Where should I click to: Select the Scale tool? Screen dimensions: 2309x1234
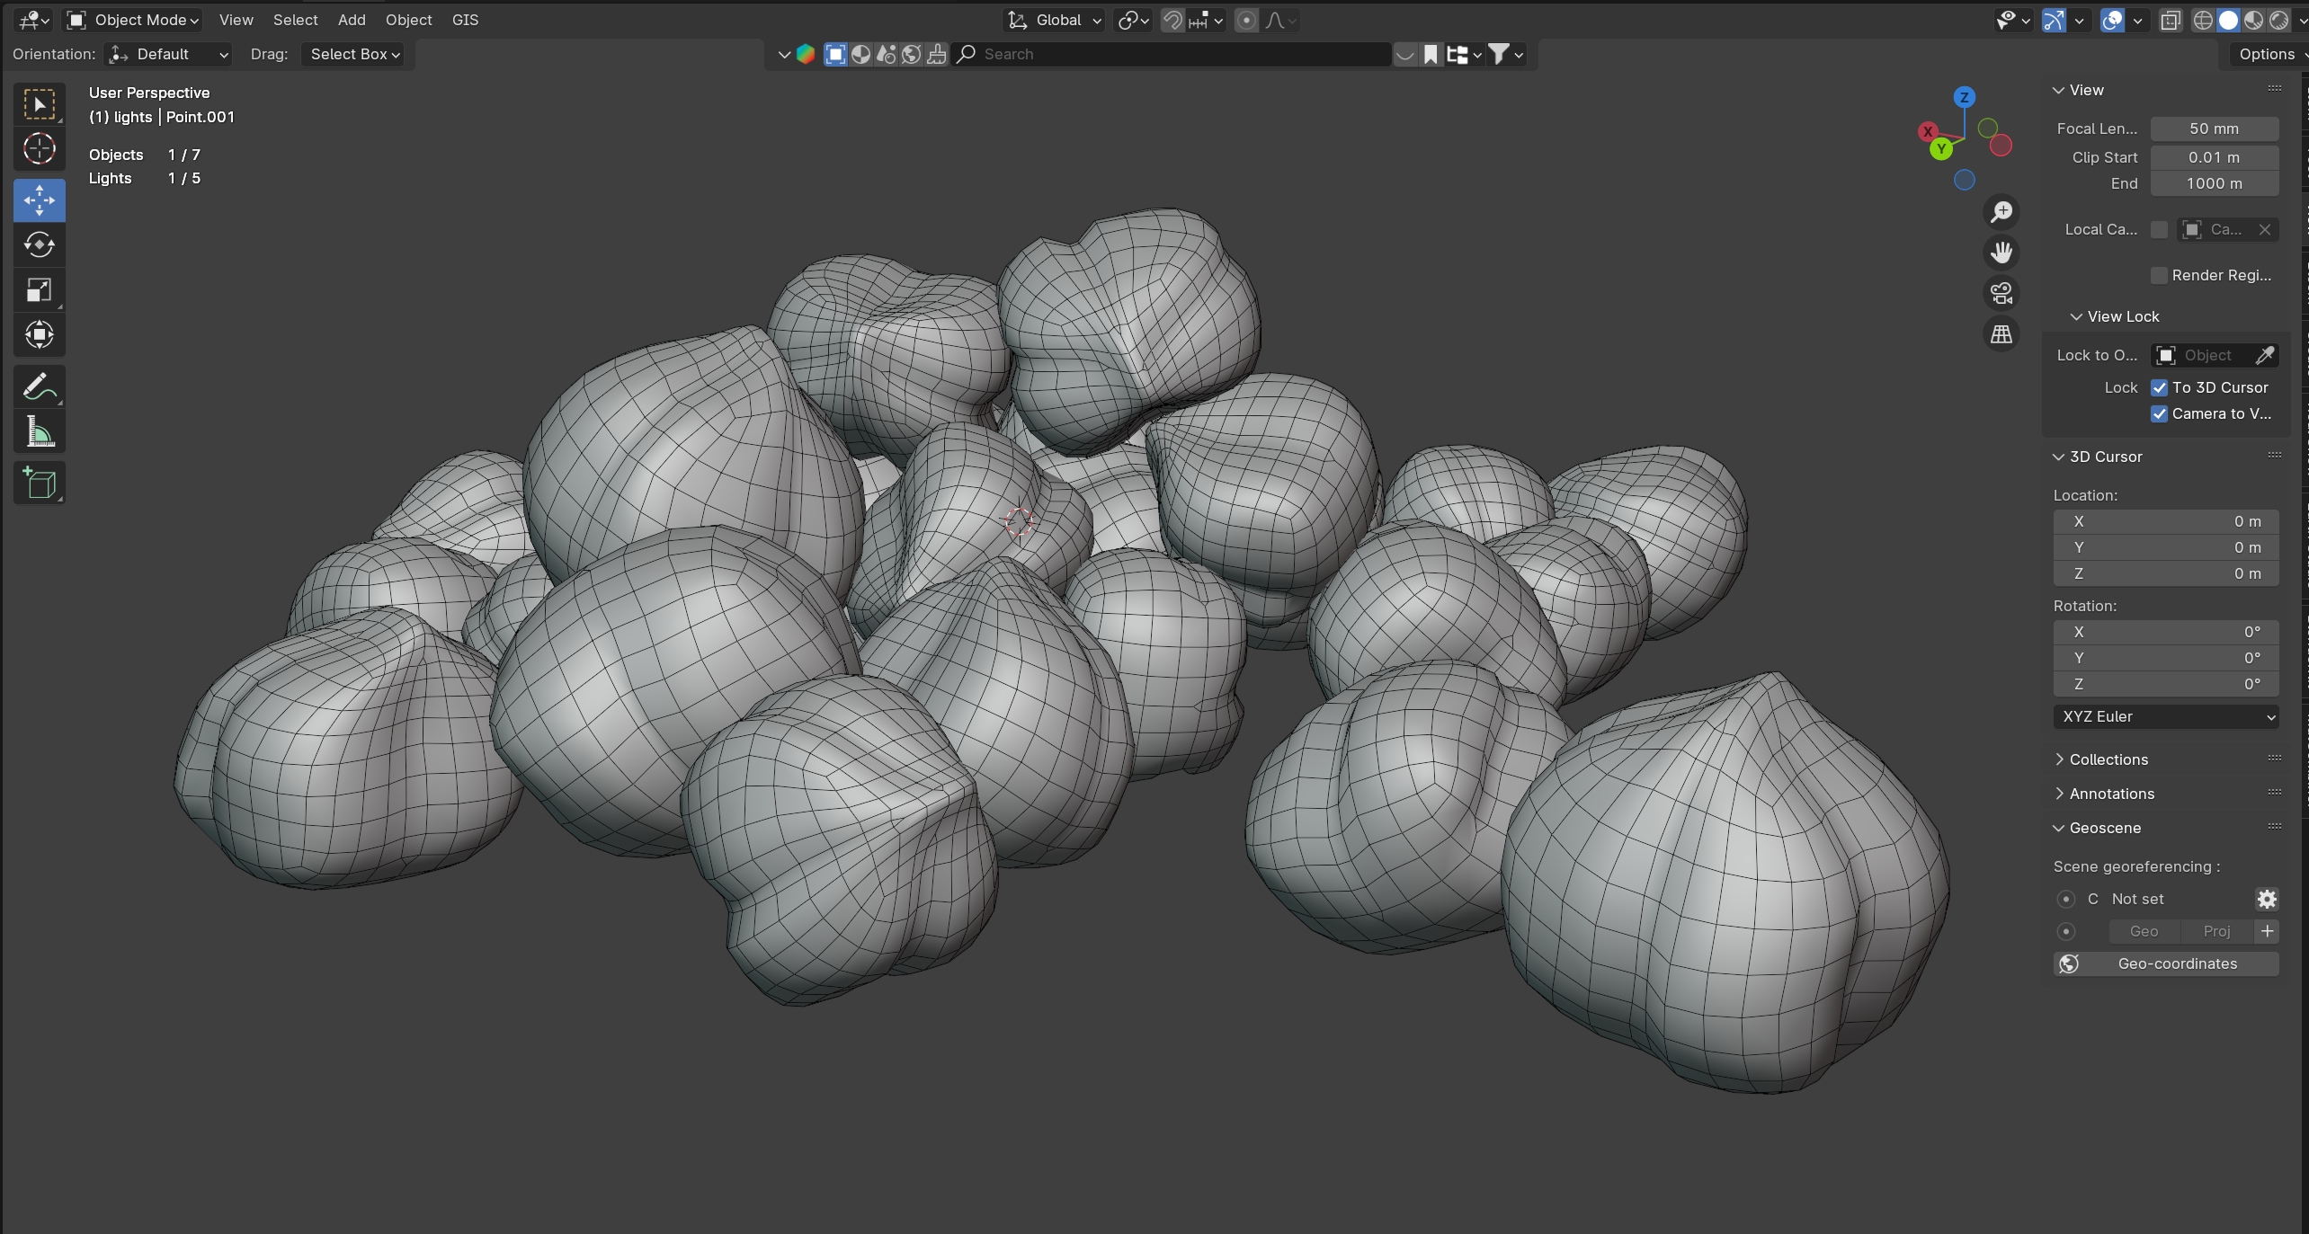39,289
